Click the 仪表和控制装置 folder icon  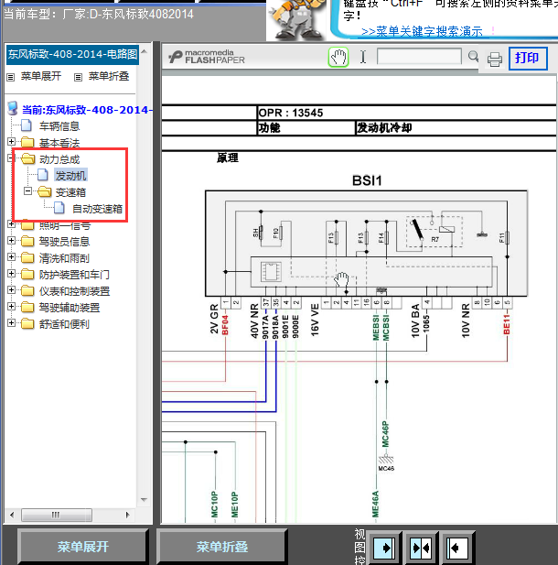pos(27,291)
